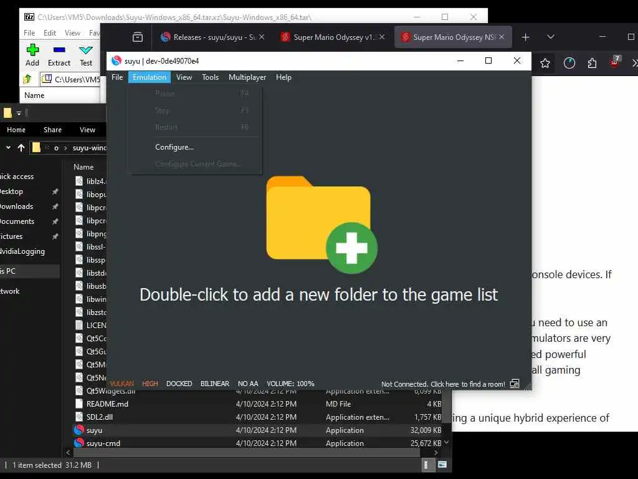This screenshot has width=638, height=479.
Task: Open the 7-Zip File menu
Action: tap(29, 33)
